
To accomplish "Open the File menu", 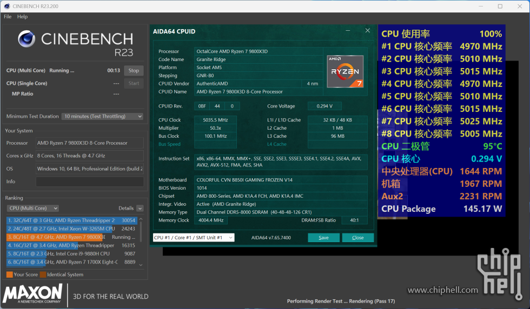I will 8,17.
